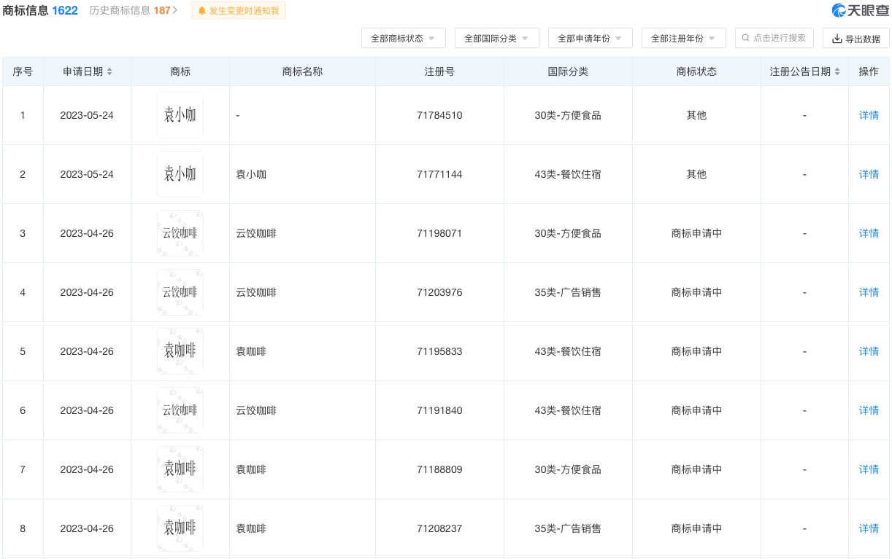This screenshot has height=559, width=892.
Task: View 袁小咖 trademark image in row 2
Action: pyautogui.click(x=180, y=174)
